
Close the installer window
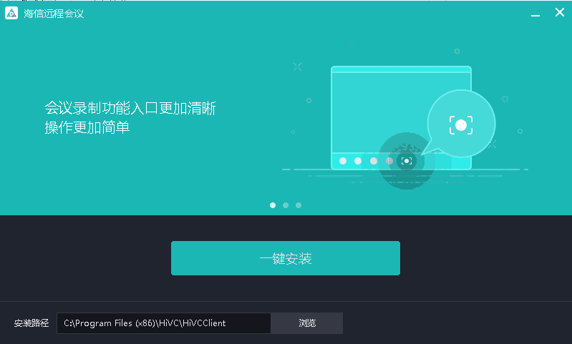pos(560,12)
